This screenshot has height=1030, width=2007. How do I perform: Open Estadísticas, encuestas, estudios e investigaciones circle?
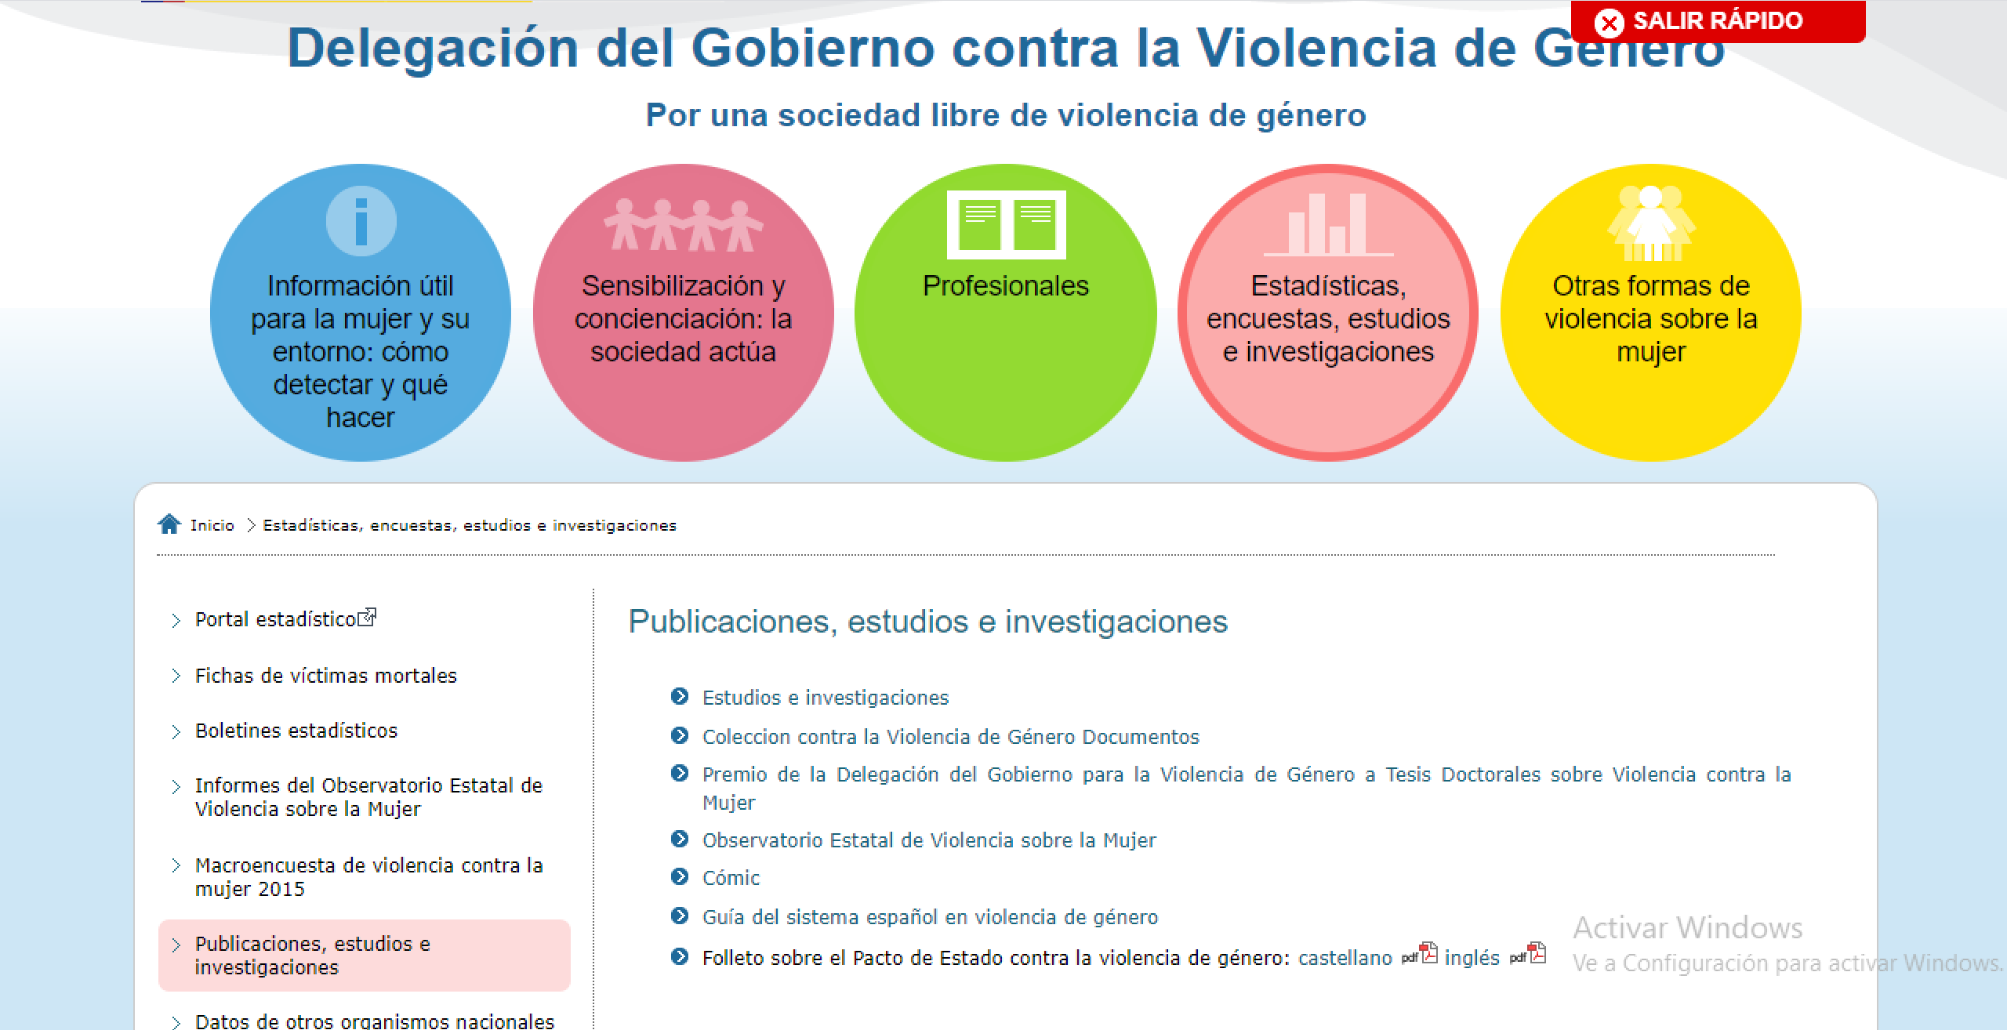[1328, 313]
